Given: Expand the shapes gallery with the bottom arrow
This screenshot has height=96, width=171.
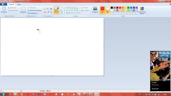Looking at the screenshot, I should (x=79, y=13).
